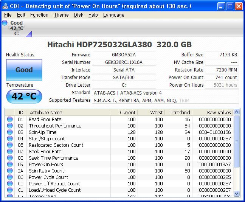Click the Standard field ATA8-ACS

click(x=165, y=93)
